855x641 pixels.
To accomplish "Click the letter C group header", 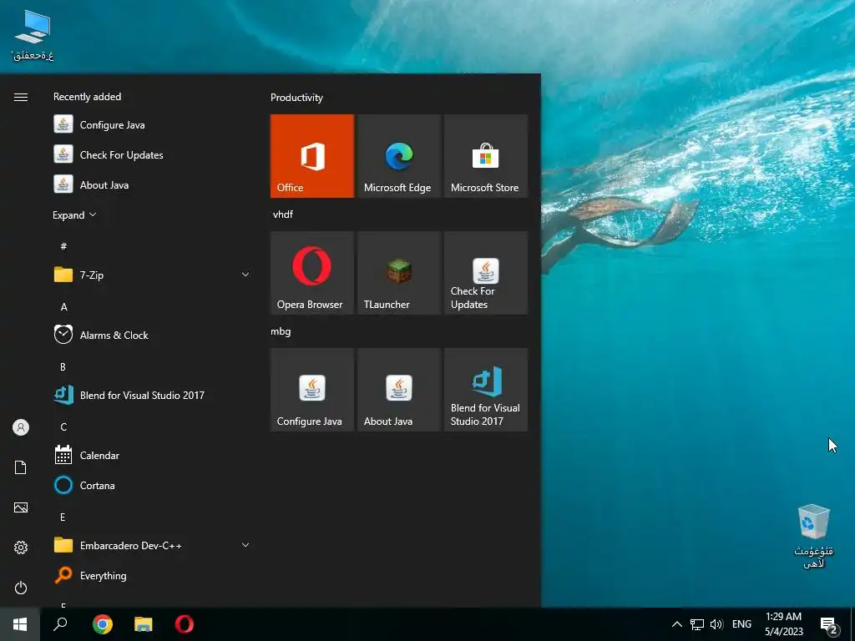I will pyautogui.click(x=63, y=426).
